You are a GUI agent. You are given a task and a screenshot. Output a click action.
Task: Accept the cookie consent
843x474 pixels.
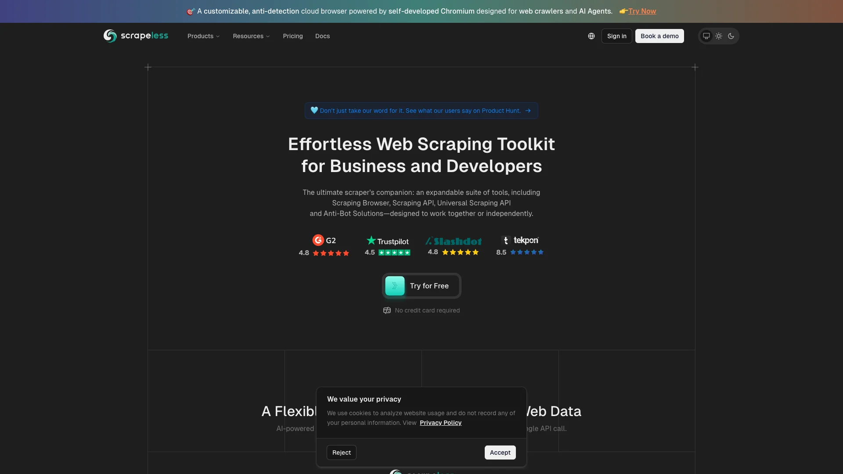coord(500,452)
